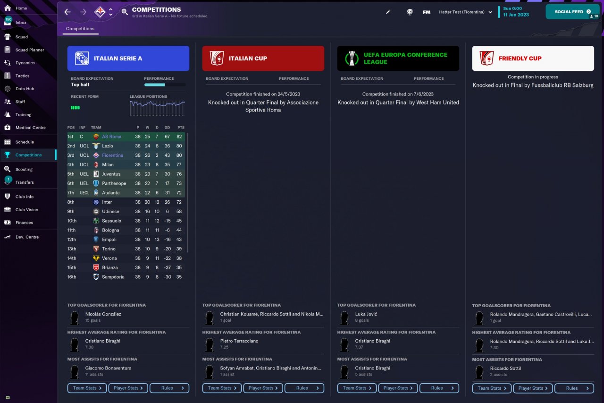604x403 pixels.
Task: Click the recent form indicator
Action: coord(75,108)
